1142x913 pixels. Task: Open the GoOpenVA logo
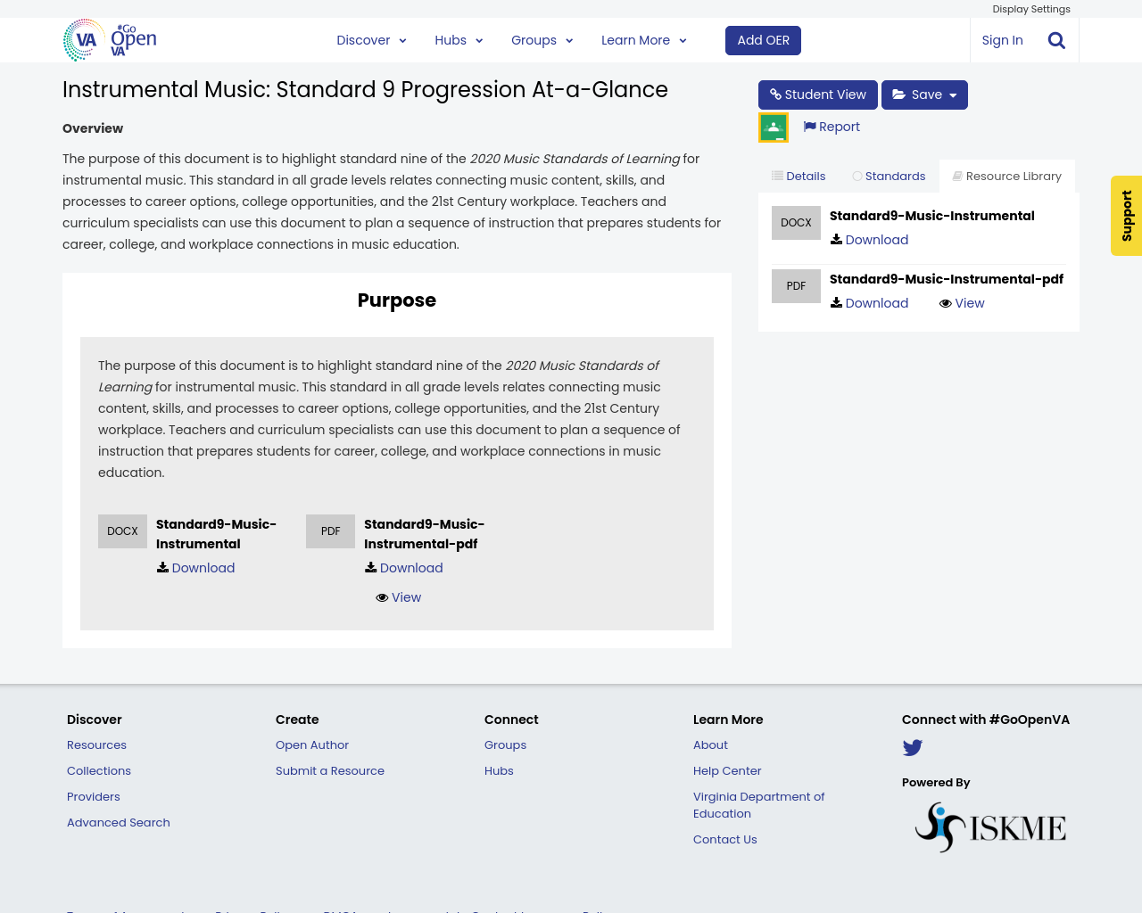[x=107, y=39]
